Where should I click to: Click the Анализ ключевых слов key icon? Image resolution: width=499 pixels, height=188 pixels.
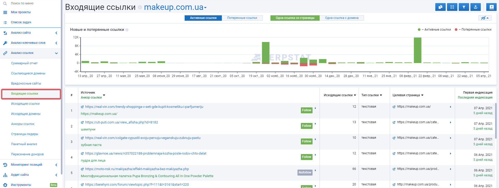pos(5,43)
